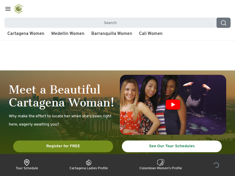Click the Colombian Women's Profile head icon
Viewport: 235px width, 176px height.
[x=160, y=163]
